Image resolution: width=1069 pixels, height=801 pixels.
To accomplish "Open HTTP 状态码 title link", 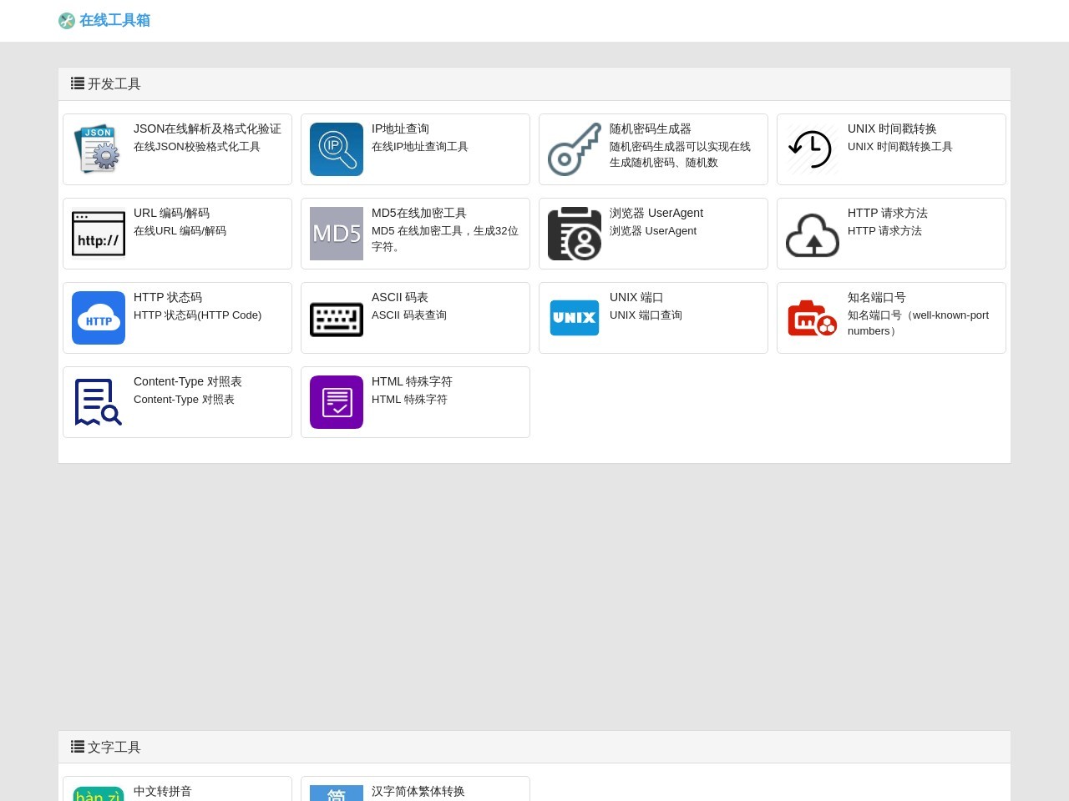I will (168, 297).
